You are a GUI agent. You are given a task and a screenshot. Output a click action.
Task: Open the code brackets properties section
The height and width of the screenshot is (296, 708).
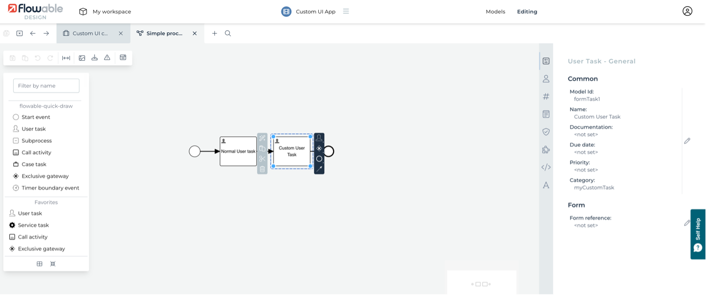(x=546, y=167)
